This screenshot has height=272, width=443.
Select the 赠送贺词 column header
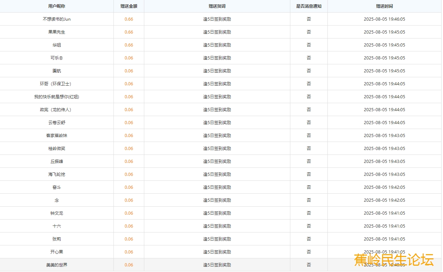tap(217, 6)
